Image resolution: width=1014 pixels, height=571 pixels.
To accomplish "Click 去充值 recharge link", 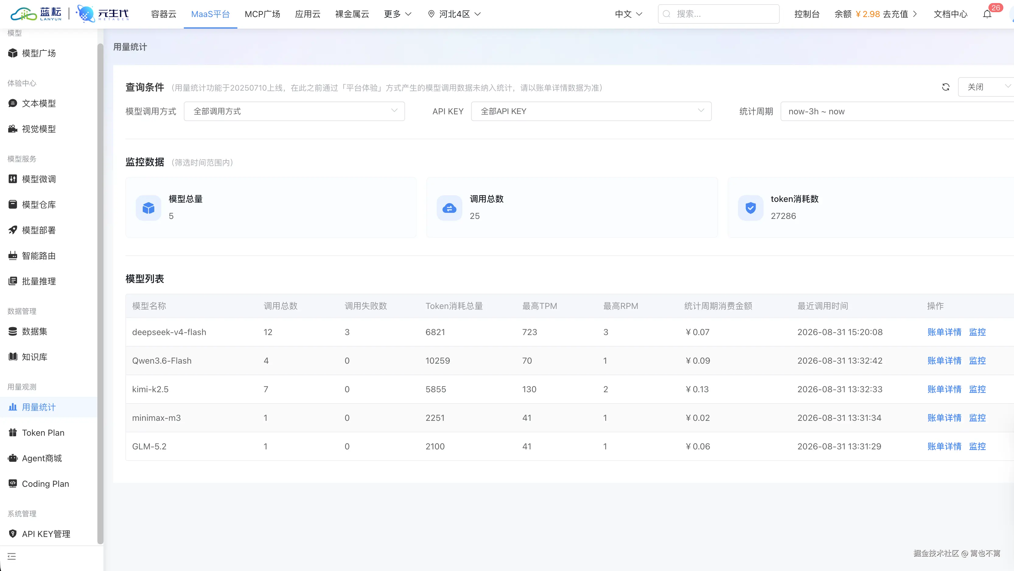I will pyautogui.click(x=900, y=14).
